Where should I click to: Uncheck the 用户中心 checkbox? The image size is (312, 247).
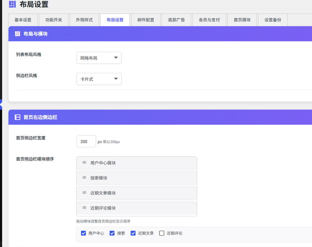point(83,233)
